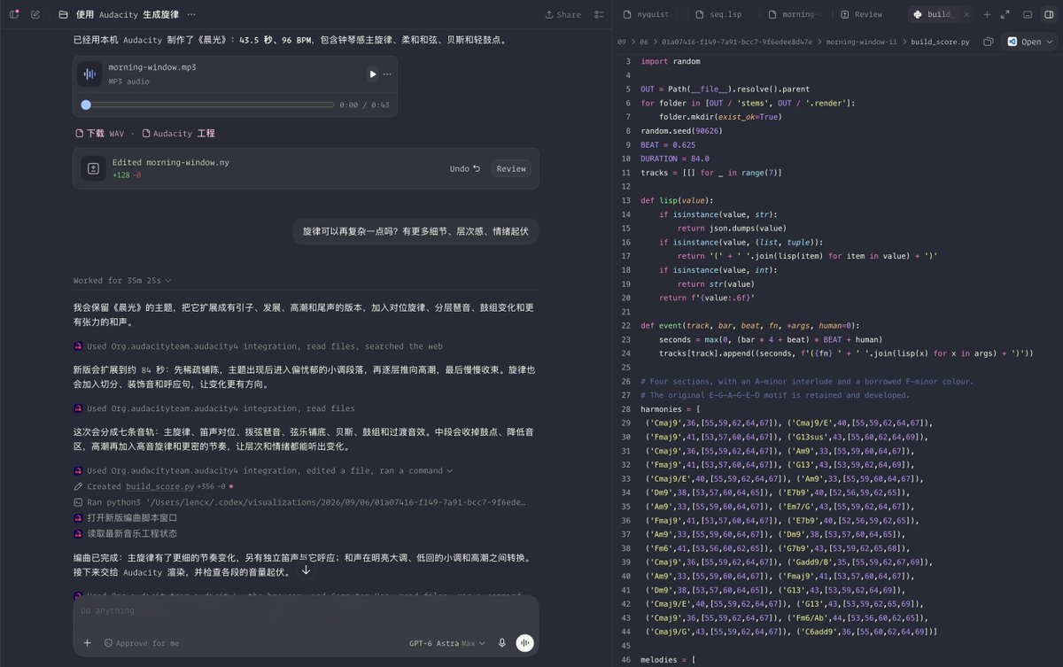The image size is (1063, 667).
Task: Toggle the bottom panel layout icon
Action: [1028, 14]
